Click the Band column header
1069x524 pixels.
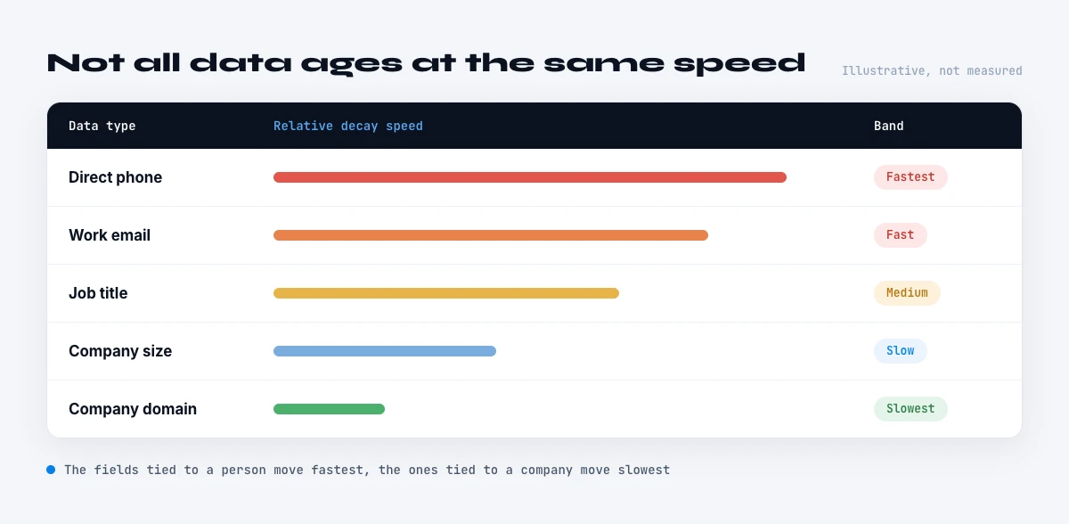pyautogui.click(x=889, y=126)
